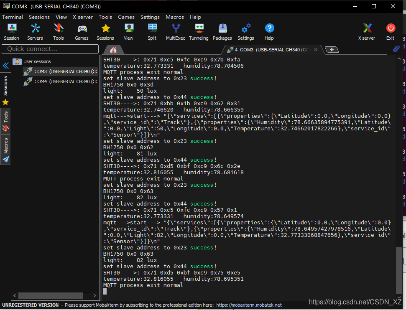
Task: Open the Packages toolbar icon
Action: click(222, 32)
